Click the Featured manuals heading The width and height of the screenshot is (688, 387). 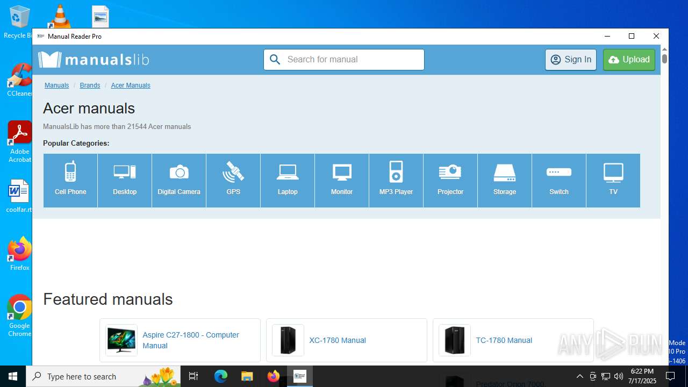pyautogui.click(x=108, y=299)
